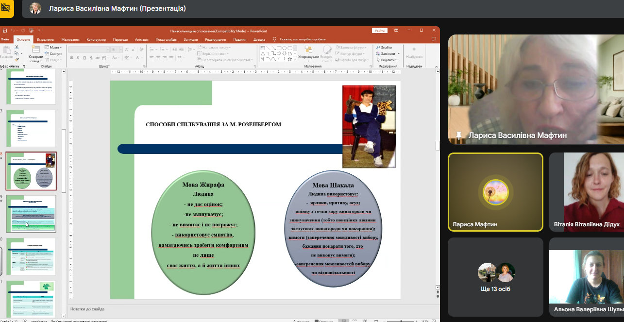Click the Скинути reset button
The width and height of the screenshot is (624, 322).
pyautogui.click(x=54, y=53)
